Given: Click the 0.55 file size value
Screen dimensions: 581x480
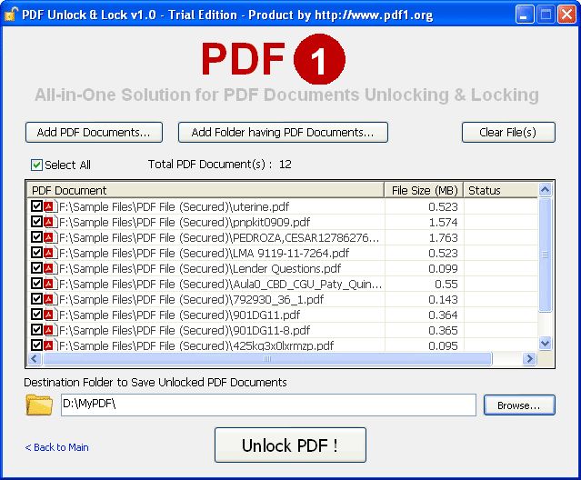Looking at the screenshot, I should 446,285.
